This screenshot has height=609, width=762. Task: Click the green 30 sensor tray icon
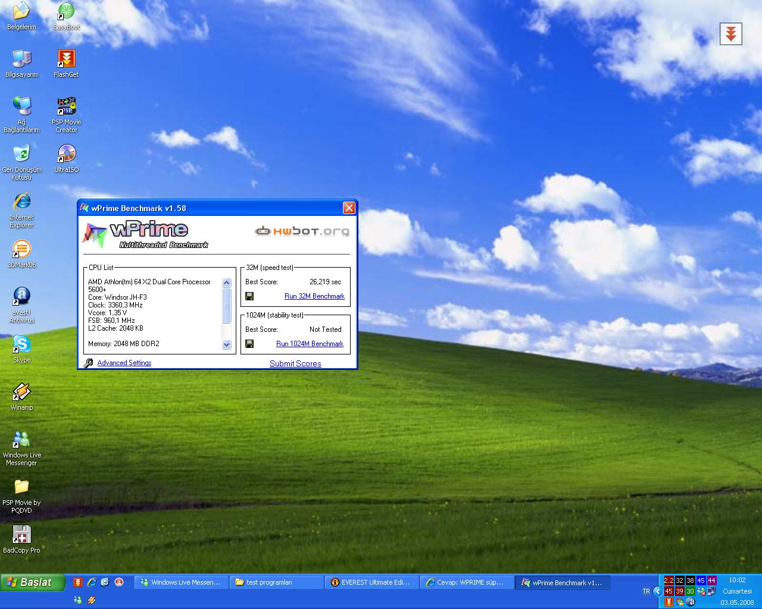691,591
